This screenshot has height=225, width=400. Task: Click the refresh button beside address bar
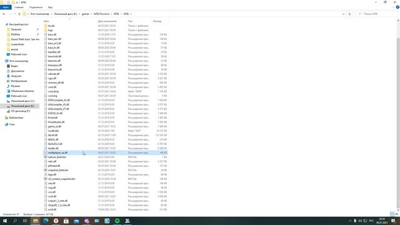tap(349, 14)
